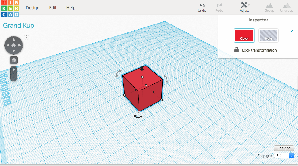The height and width of the screenshot is (166, 298).
Task: Open the Design menu
Action: tap(33, 8)
